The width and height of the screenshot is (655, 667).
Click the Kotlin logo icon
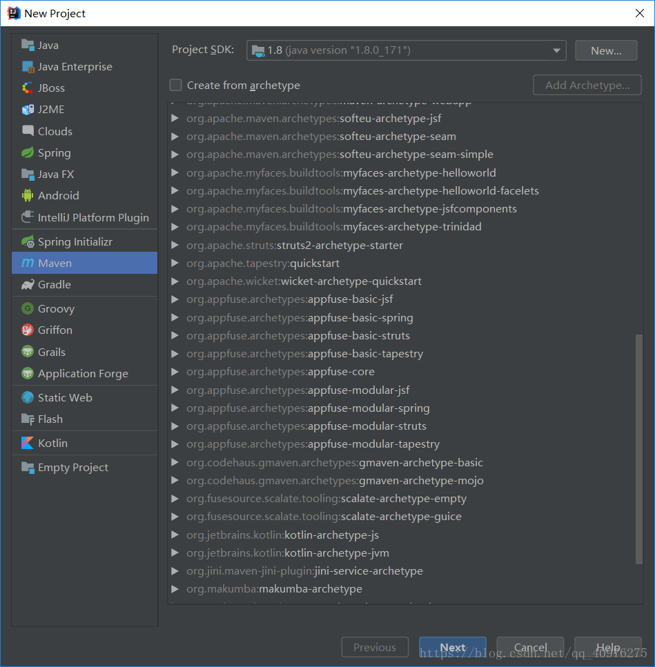coord(28,443)
